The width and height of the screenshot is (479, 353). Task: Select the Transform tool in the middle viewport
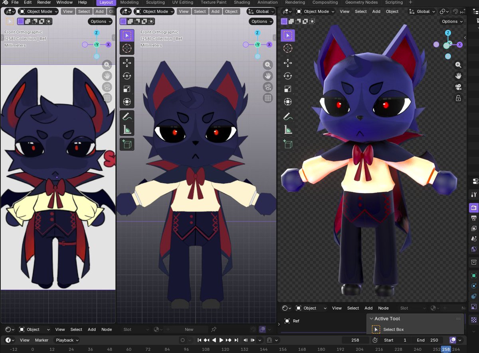pos(127,102)
